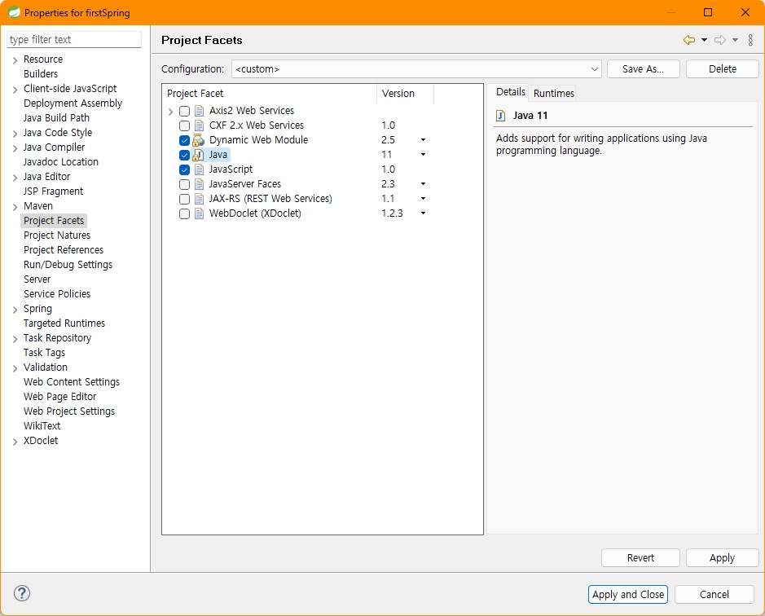Click the Spring leaf icon in title bar
765x616 pixels.
coord(14,12)
